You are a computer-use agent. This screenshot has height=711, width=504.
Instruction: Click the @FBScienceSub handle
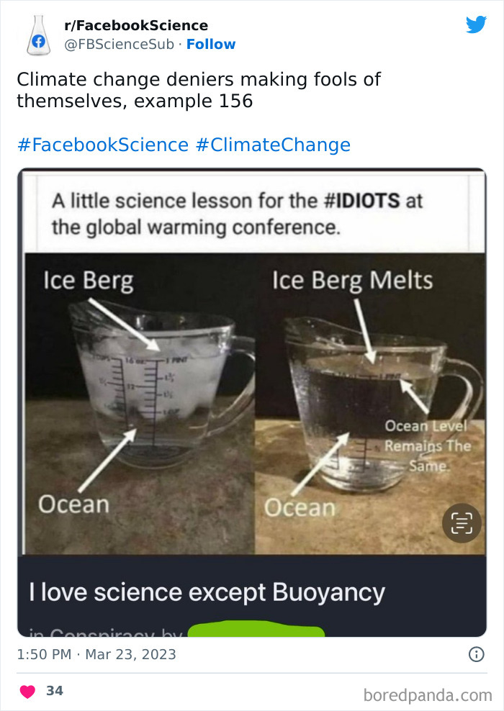[x=120, y=44]
